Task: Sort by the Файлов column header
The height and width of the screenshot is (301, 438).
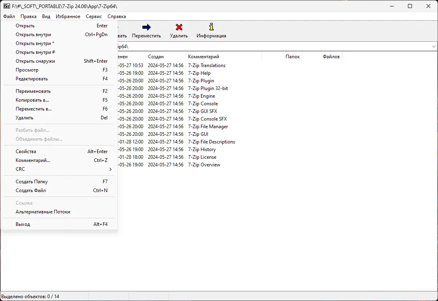Action: tap(322, 57)
